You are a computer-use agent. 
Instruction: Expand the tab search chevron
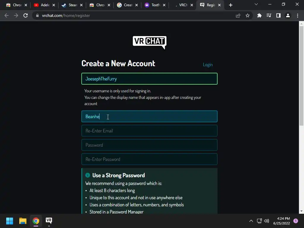click(256, 4)
